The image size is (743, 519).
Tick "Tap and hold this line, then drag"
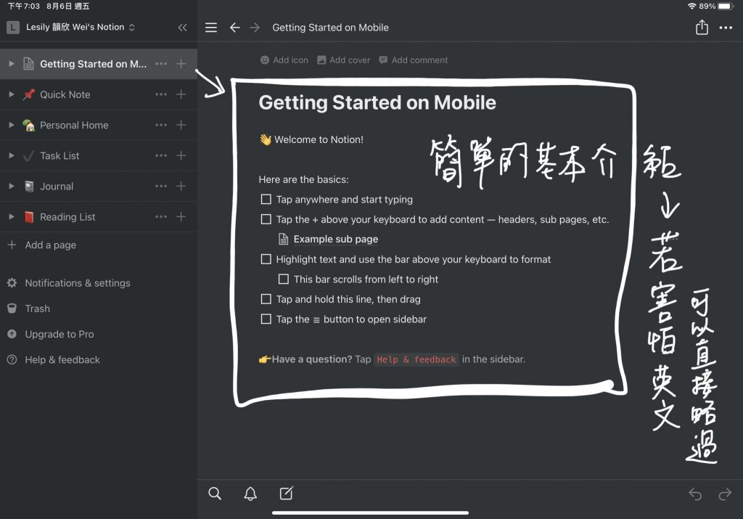point(266,299)
